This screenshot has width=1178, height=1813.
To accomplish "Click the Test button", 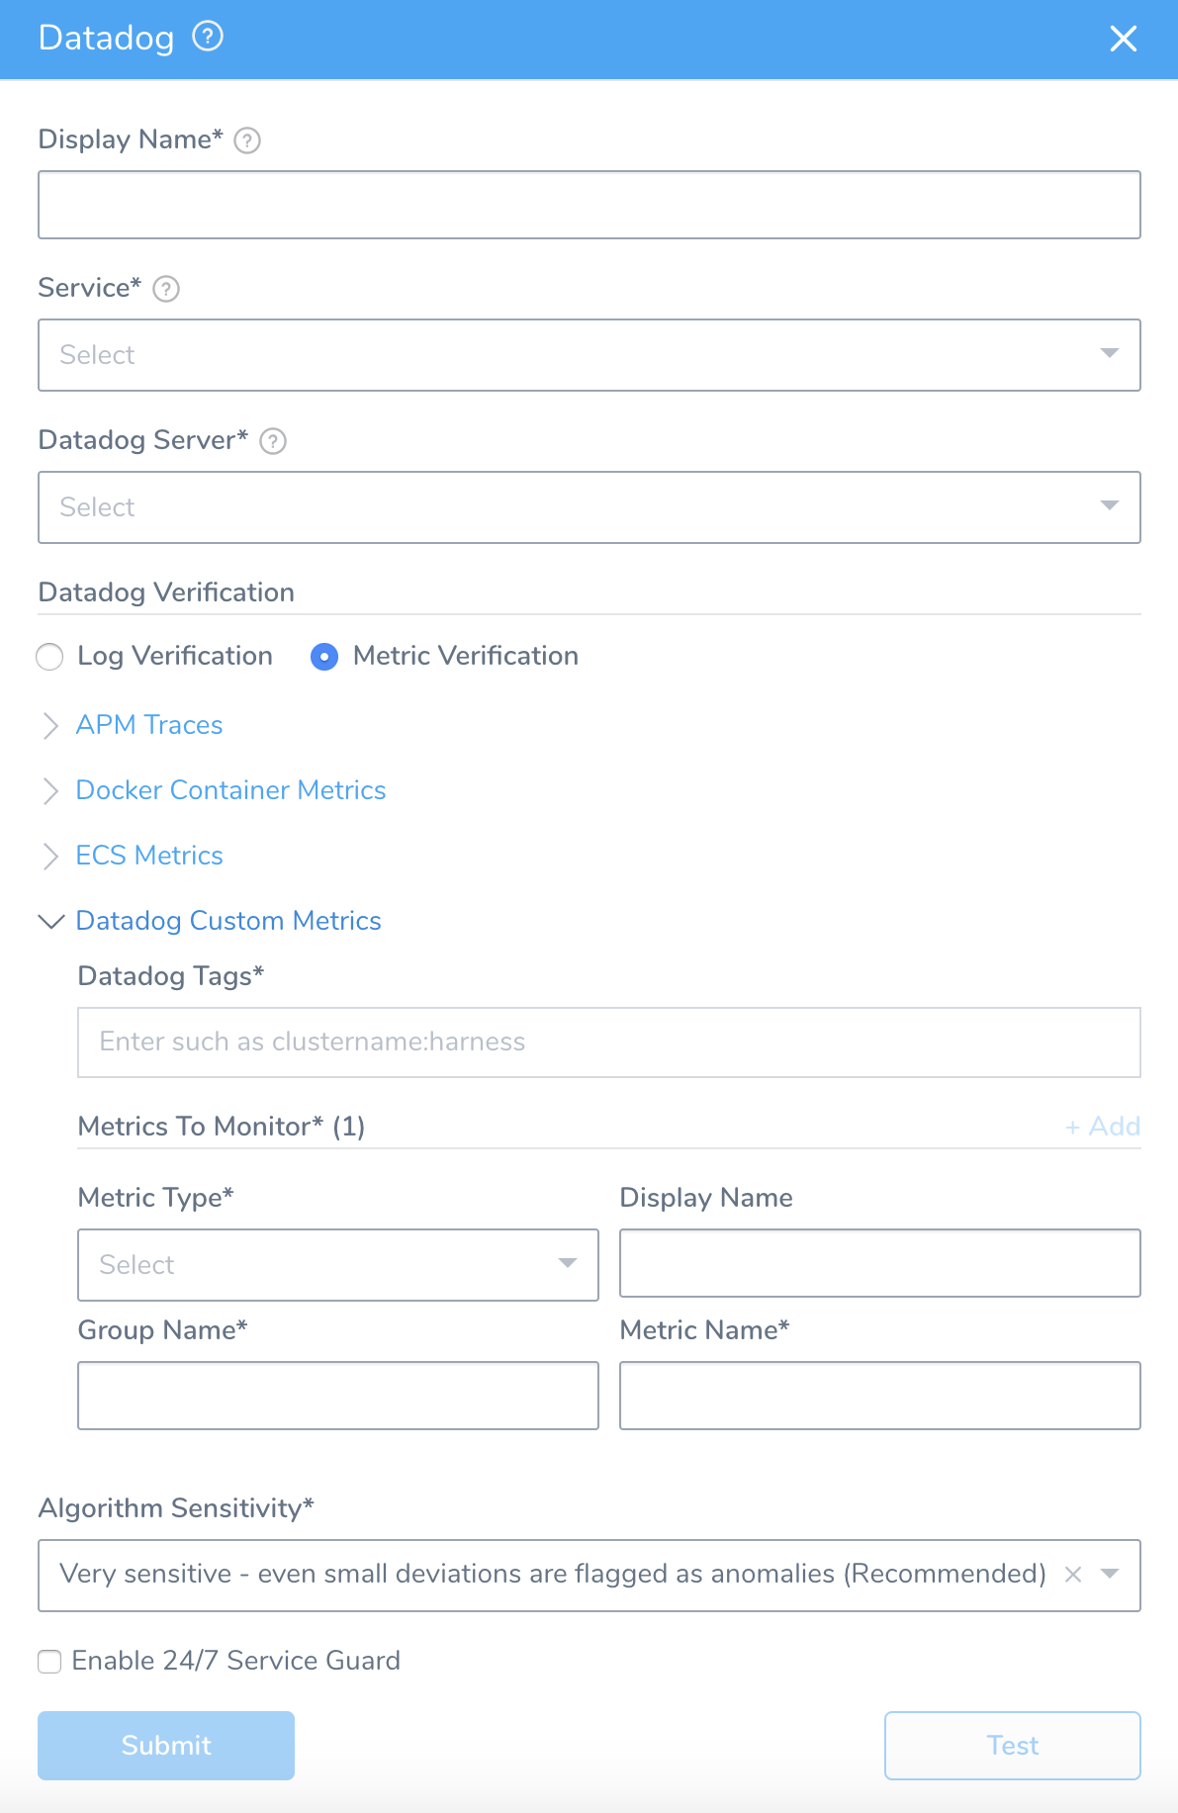I will coord(1013,1746).
